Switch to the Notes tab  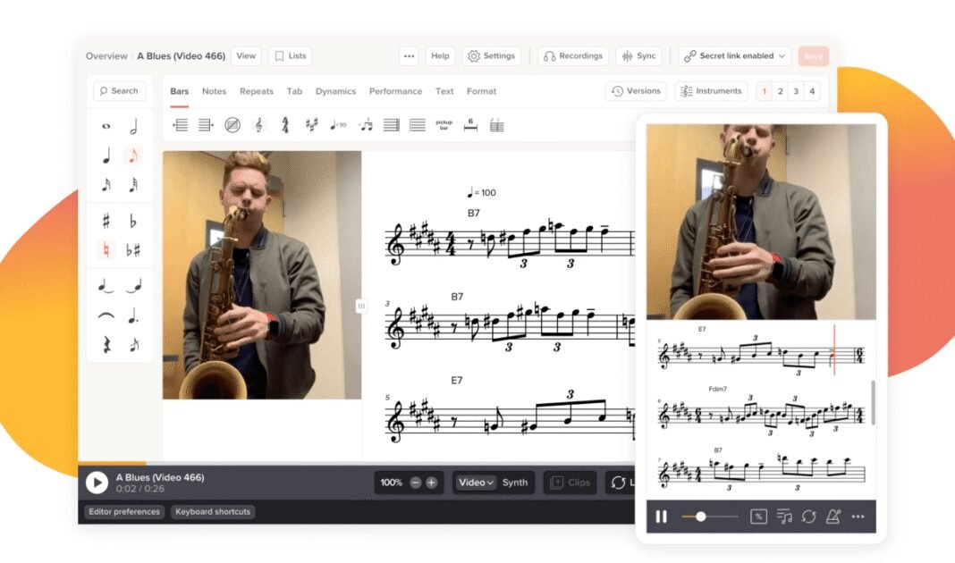click(x=214, y=90)
